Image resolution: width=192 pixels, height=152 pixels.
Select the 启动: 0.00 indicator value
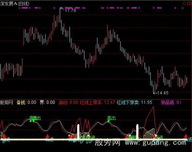click(x=68, y=102)
